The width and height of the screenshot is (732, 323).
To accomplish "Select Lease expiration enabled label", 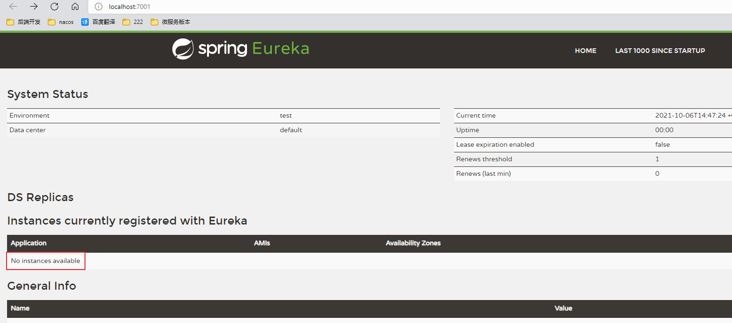I will [x=495, y=144].
